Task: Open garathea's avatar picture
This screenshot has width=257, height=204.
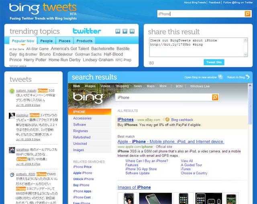Action: click(x=12, y=150)
